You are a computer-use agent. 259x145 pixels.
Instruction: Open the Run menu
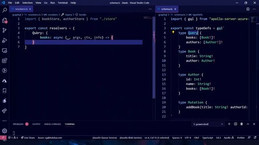(53, 3)
